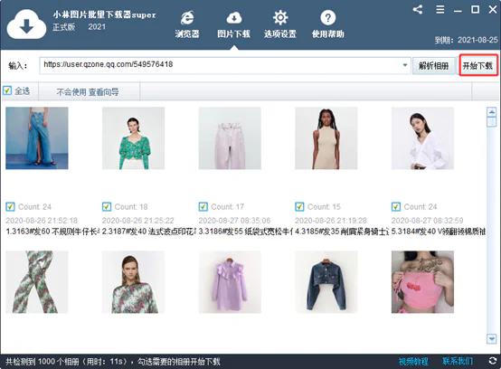Open the 浏览器 browser icon
Screen dimensions: 501x369
(x=187, y=18)
